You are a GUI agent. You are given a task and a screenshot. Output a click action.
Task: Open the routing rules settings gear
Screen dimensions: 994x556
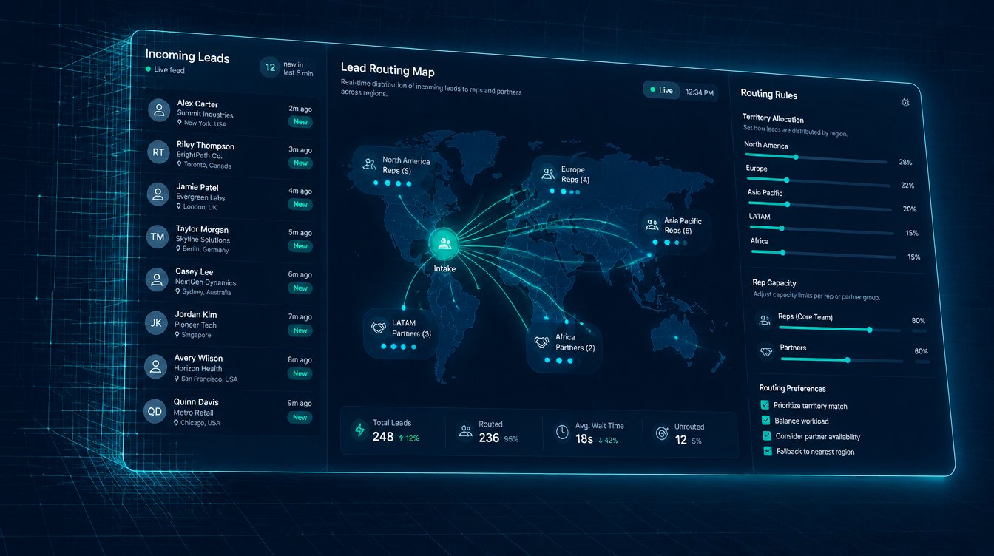tap(905, 103)
